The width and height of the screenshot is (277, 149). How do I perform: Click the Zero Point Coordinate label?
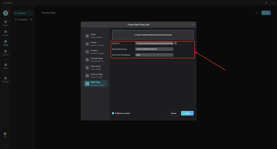[x=121, y=55]
